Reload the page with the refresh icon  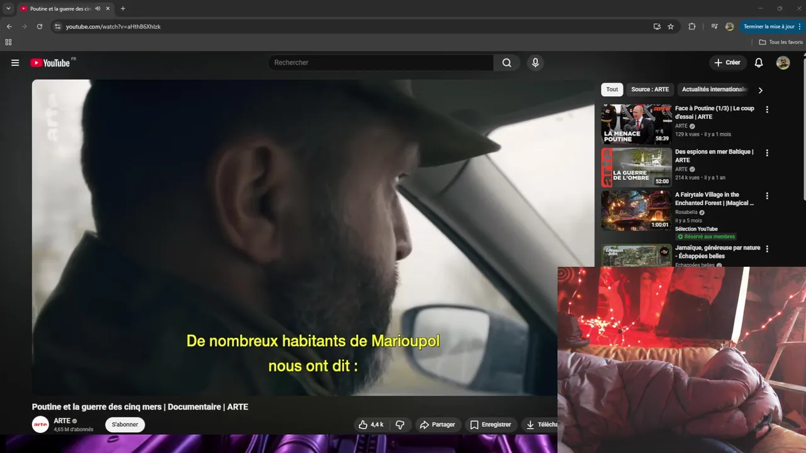39,26
